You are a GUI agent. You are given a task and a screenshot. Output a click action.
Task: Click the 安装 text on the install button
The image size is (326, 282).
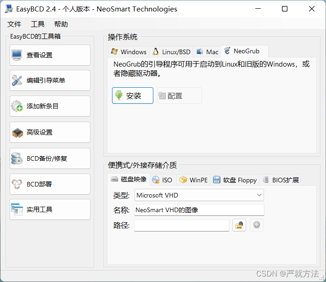134,96
